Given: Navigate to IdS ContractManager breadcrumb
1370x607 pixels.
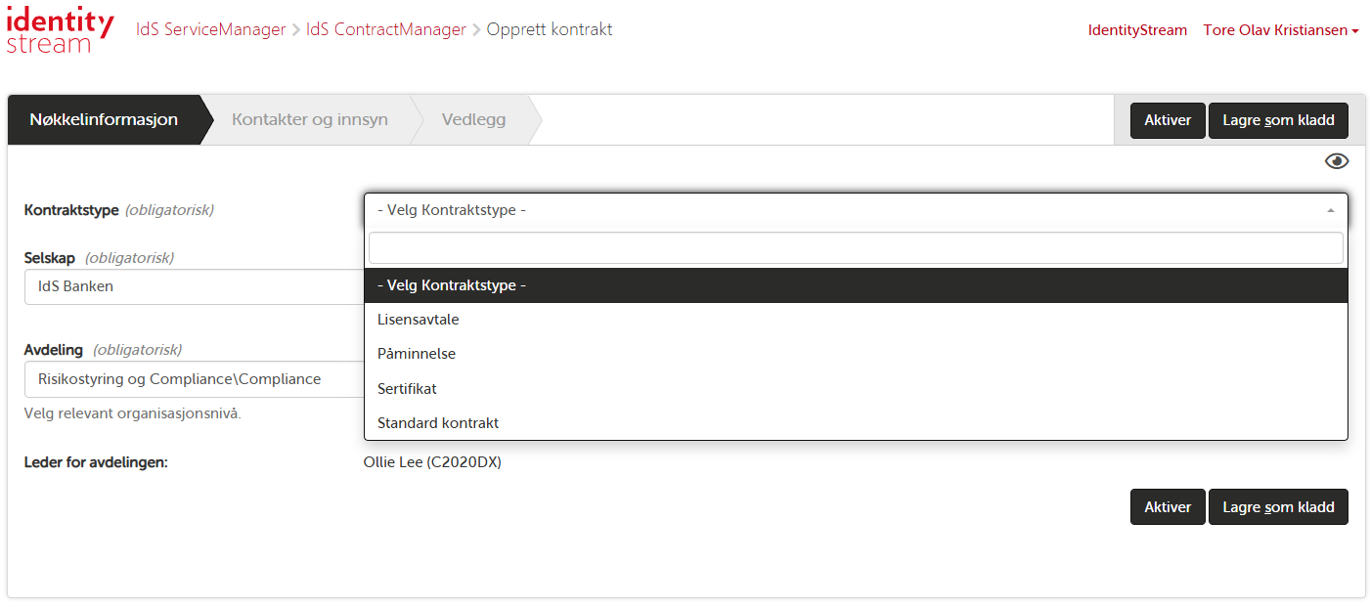Looking at the screenshot, I should 385,29.
